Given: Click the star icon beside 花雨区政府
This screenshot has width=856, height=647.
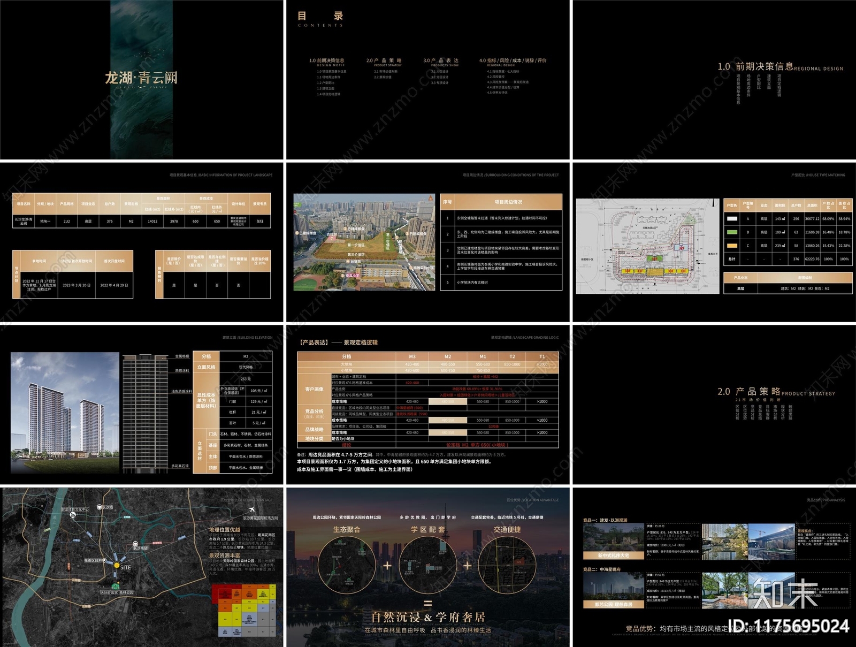Looking at the screenshot, I should click(105, 560).
